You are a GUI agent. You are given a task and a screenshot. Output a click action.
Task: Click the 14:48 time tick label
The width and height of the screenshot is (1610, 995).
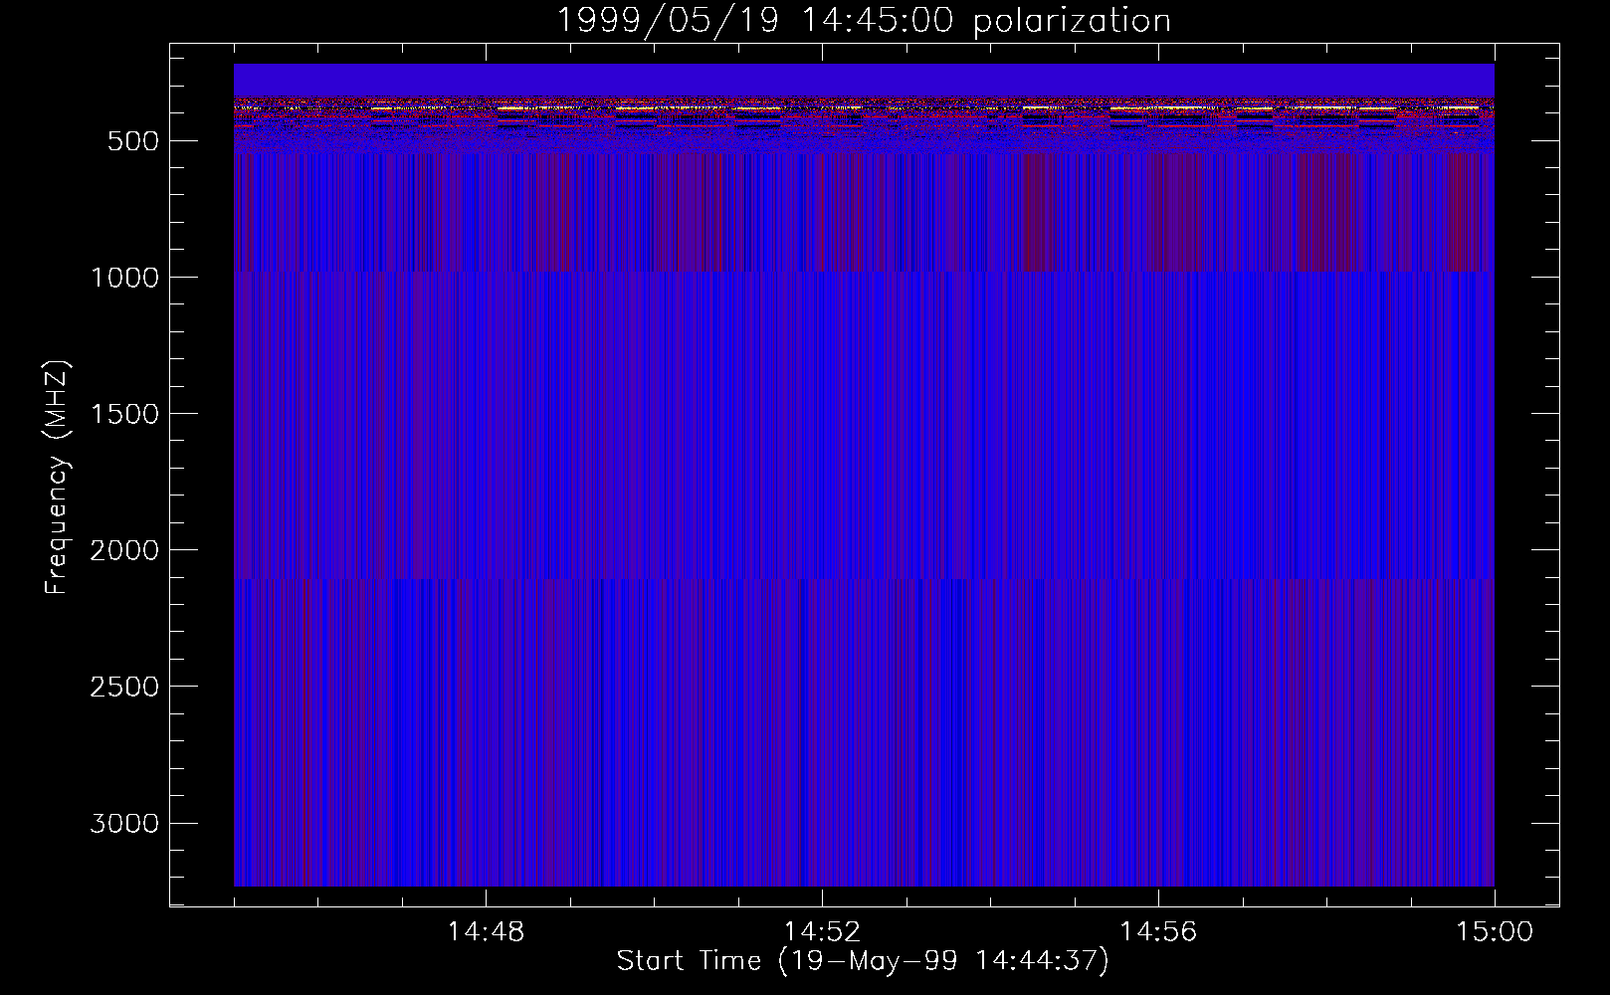487,932
